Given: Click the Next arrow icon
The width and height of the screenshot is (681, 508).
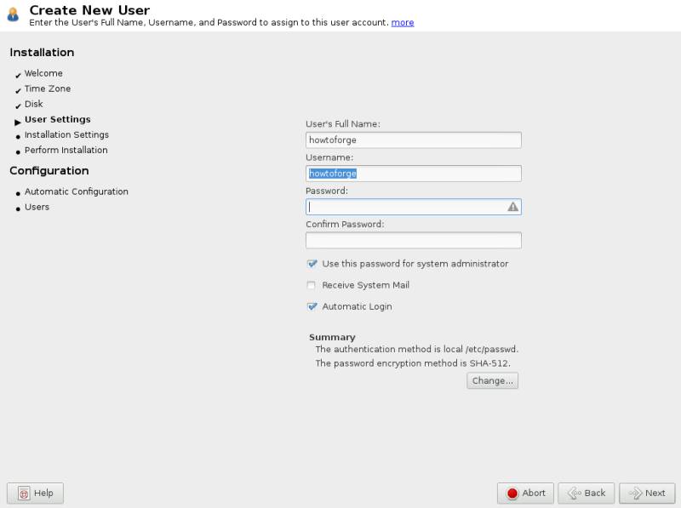Looking at the screenshot, I should (x=635, y=494).
